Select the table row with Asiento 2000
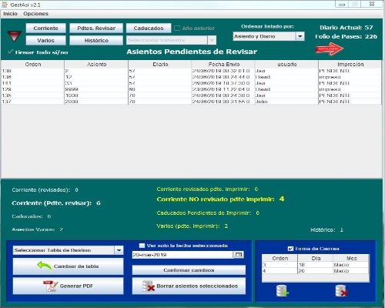The height and width of the screenshot is (308, 385). coord(191,102)
